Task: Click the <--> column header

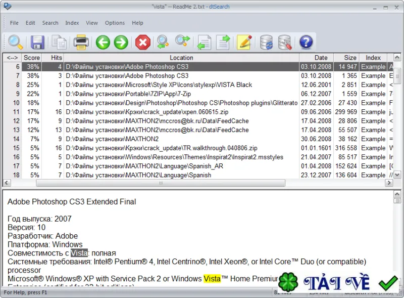Action: pos(12,58)
